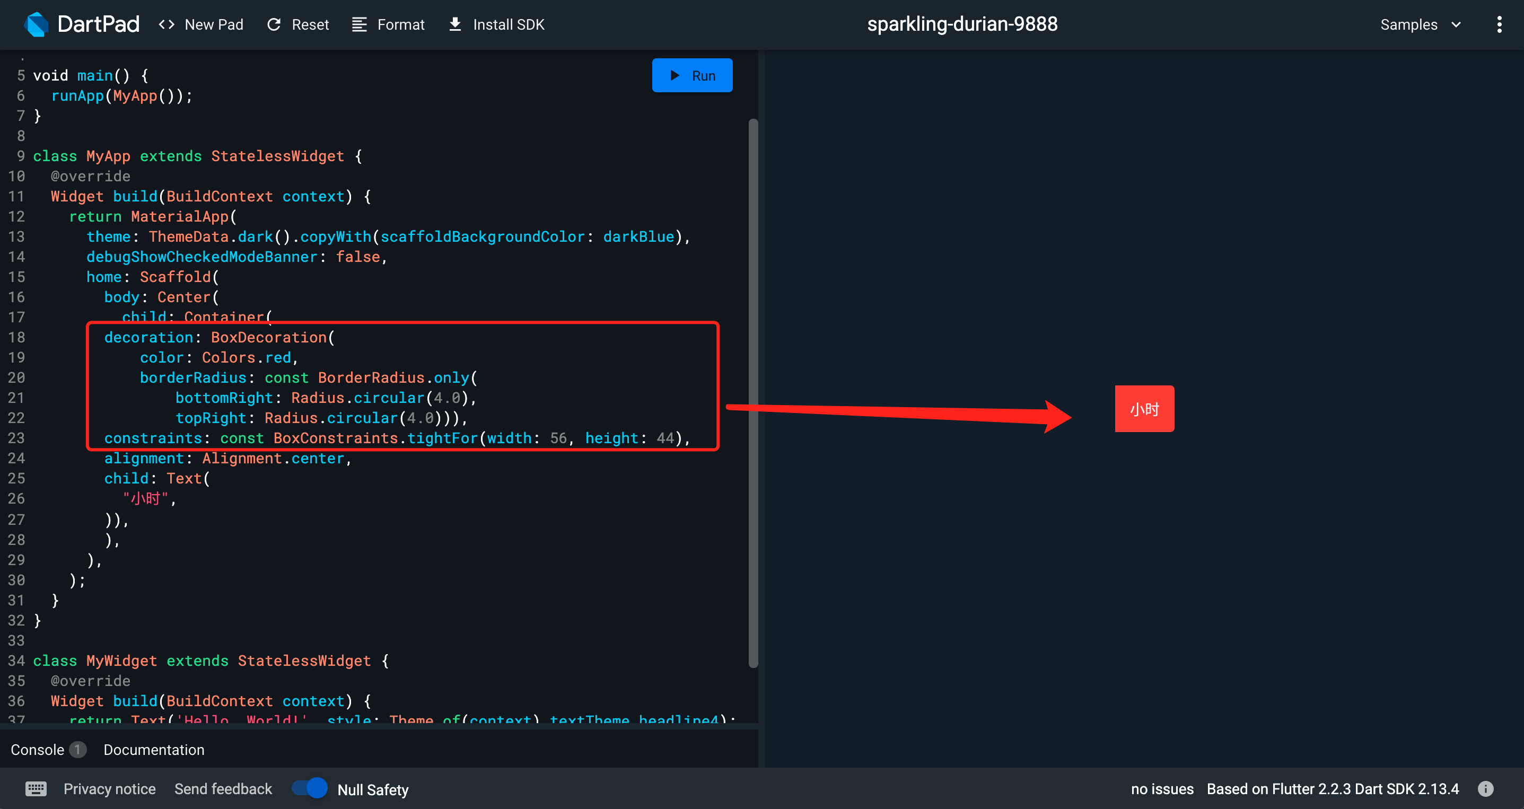Click line number 33 in the gutter
The image size is (1524, 809).
point(16,640)
